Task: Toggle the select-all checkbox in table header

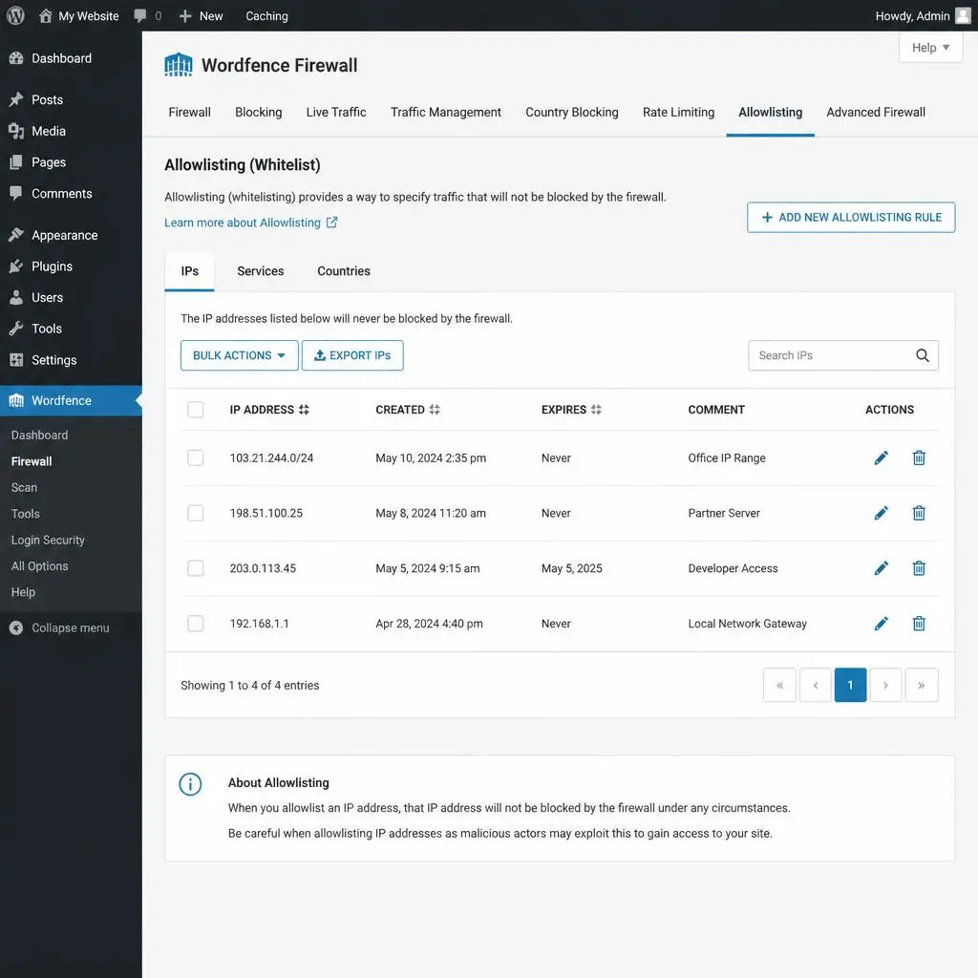Action: [195, 409]
